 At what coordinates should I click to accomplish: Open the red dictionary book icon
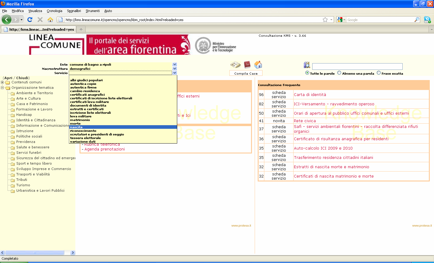(247, 64)
